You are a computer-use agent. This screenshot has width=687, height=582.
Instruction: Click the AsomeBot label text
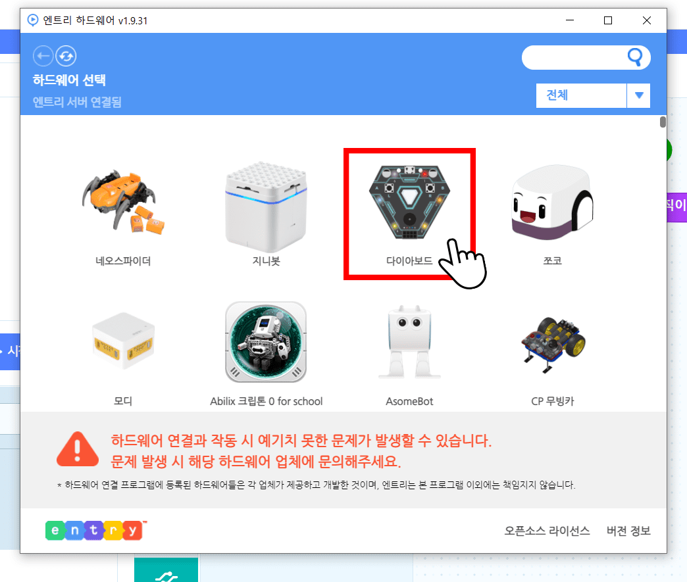pos(409,401)
